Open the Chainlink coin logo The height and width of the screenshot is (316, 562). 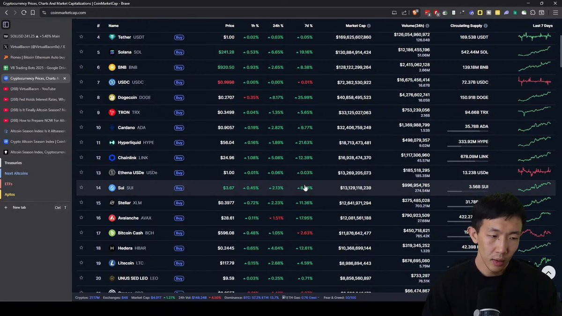tap(112, 158)
